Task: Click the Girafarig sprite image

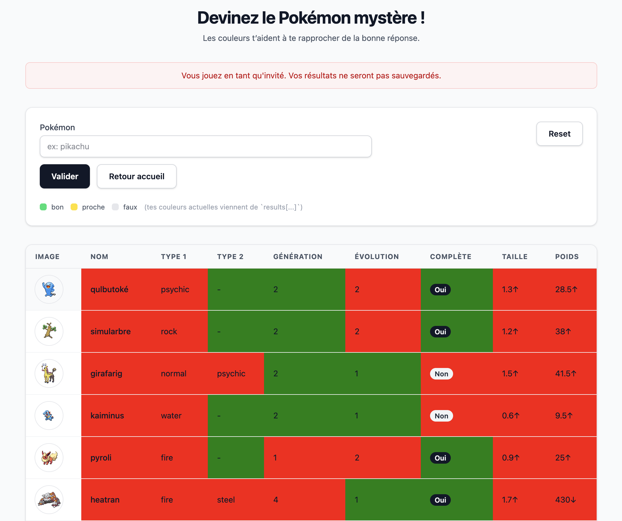Action: pos(49,373)
